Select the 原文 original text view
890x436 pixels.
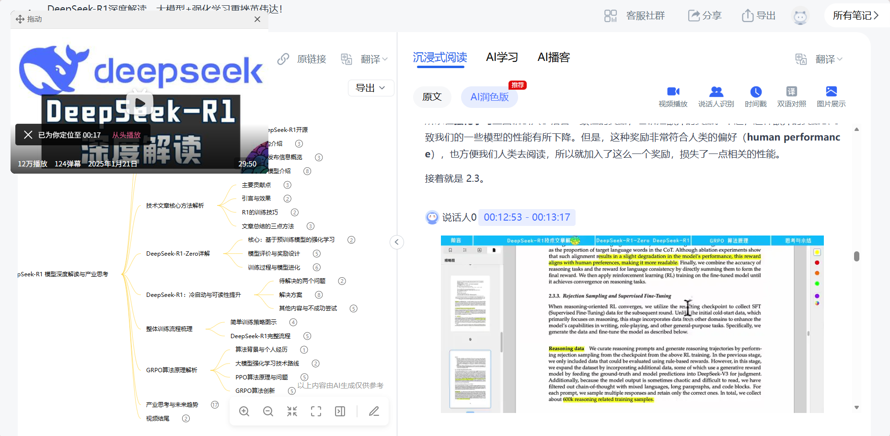[432, 97]
